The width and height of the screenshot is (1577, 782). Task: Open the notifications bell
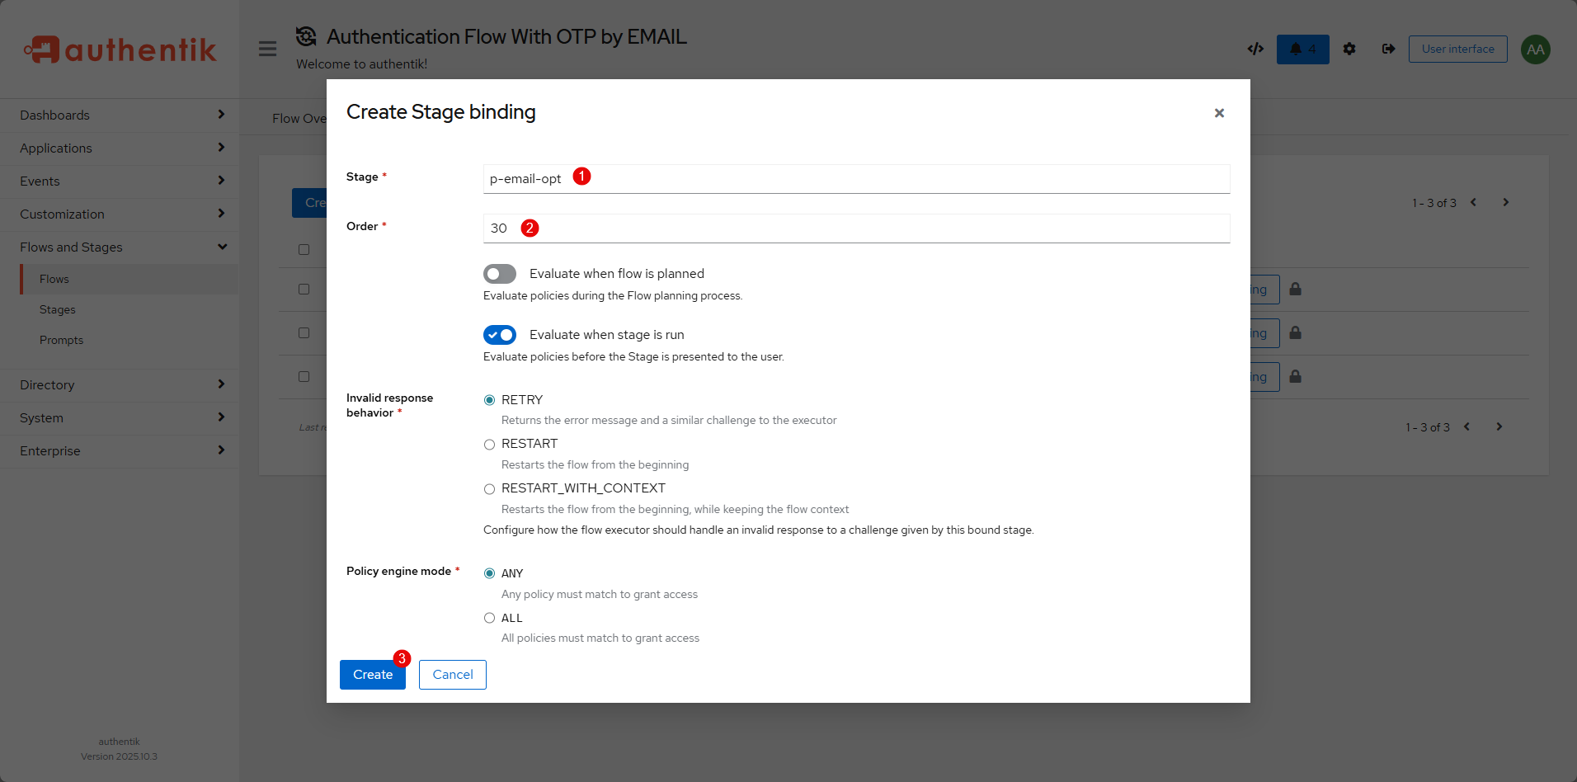click(1302, 49)
